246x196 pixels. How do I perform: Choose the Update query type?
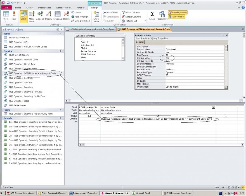49,16
